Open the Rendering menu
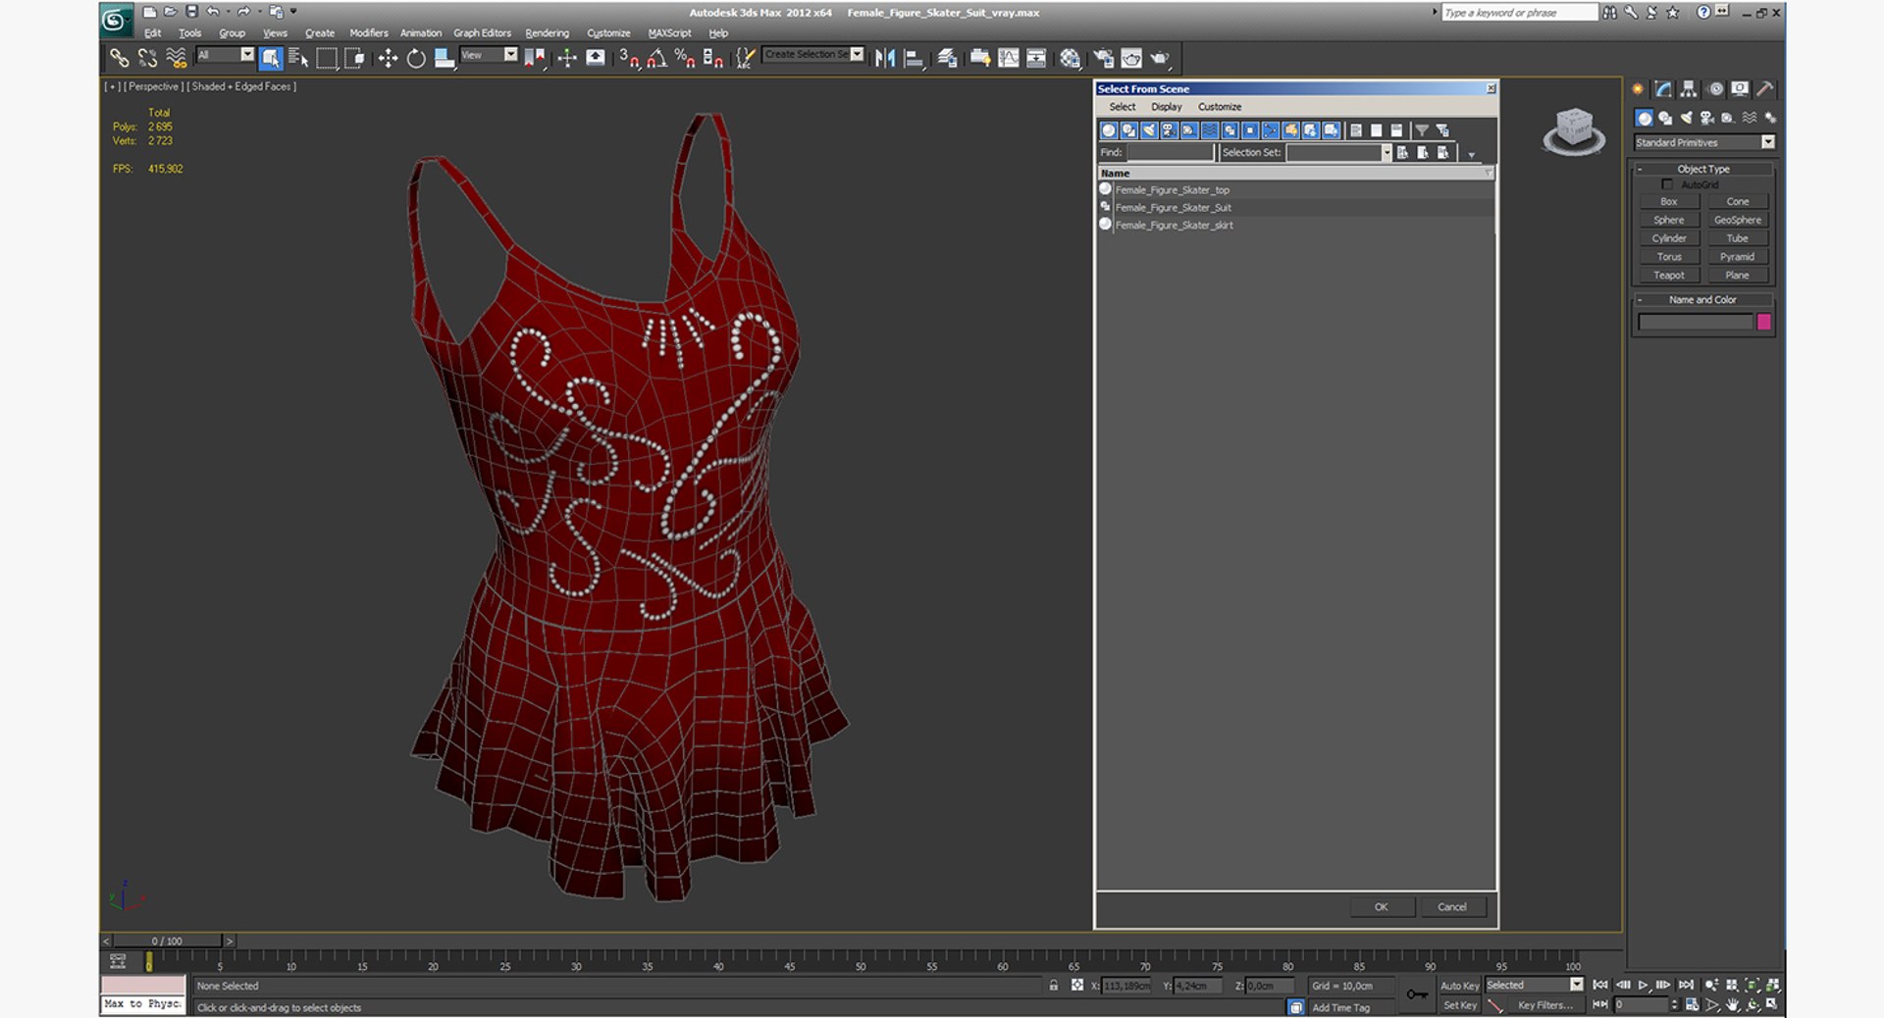The image size is (1884, 1018). 547,32
